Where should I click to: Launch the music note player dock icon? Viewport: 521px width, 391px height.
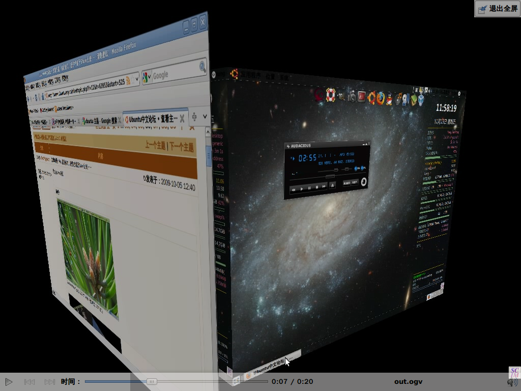(398, 99)
